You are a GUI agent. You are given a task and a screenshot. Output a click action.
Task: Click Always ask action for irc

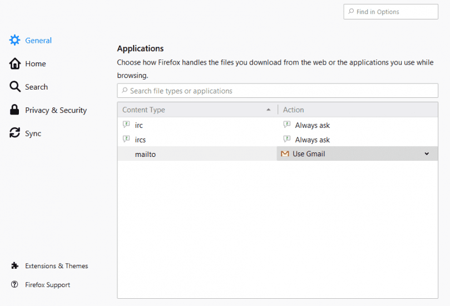tap(312, 126)
